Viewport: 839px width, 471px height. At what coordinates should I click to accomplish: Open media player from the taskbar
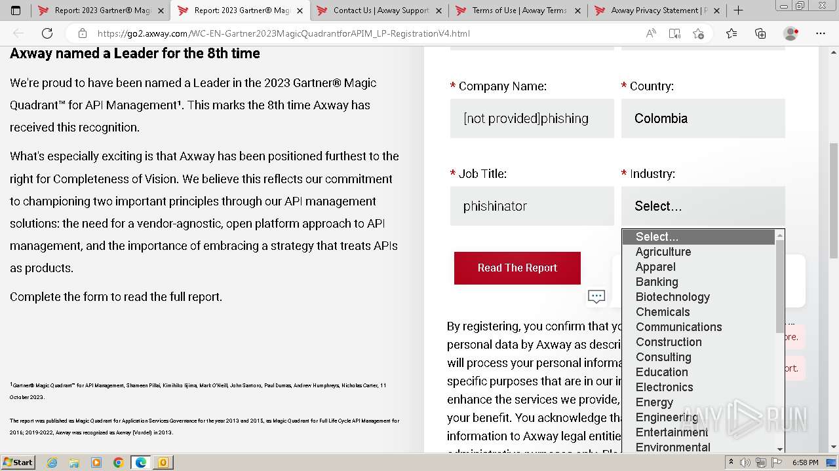click(96, 462)
